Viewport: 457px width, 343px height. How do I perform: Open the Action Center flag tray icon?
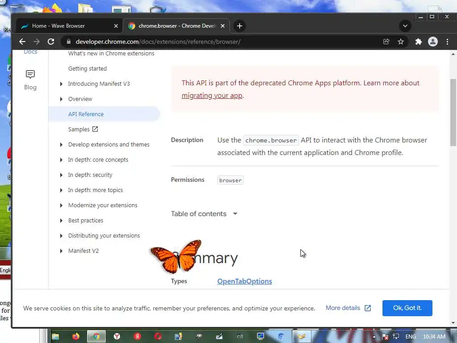(x=385, y=337)
